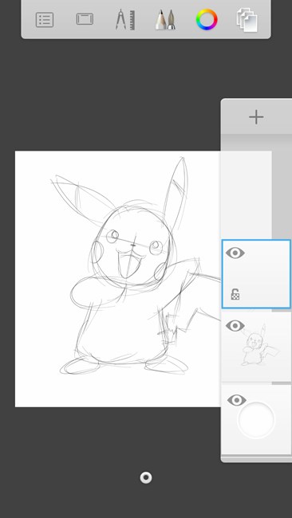Hide the background layer via eye icon
The width and height of the screenshot is (292, 518).
point(236,400)
